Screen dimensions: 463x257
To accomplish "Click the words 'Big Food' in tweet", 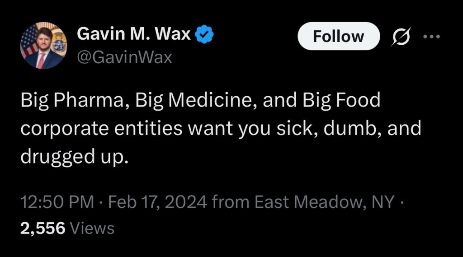I will (x=341, y=100).
